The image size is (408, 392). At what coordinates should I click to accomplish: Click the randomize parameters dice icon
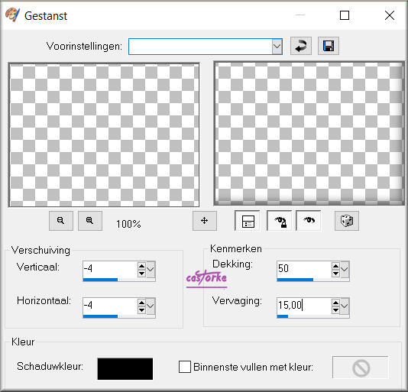tap(347, 221)
